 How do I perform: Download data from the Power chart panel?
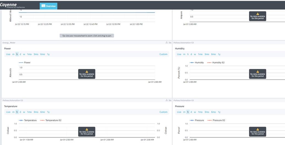click(x=167, y=42)
